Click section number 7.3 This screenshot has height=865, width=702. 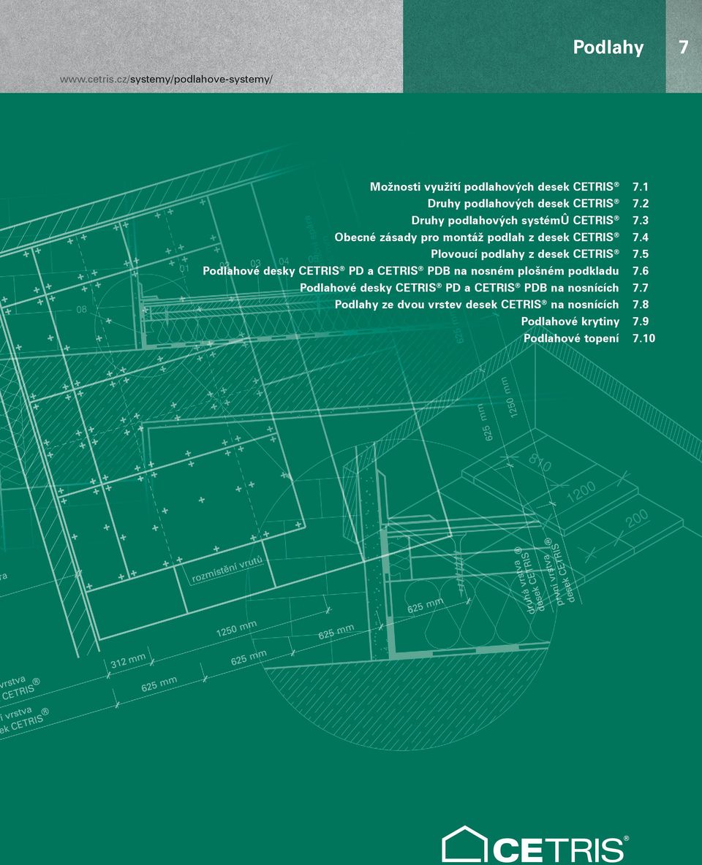640,221
